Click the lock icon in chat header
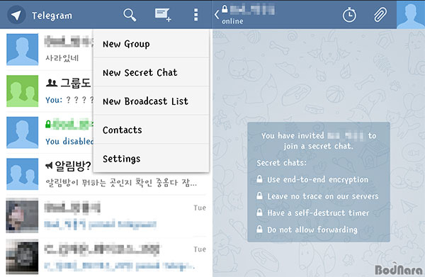This screenshot has height=277, width=425. point(225,9)
